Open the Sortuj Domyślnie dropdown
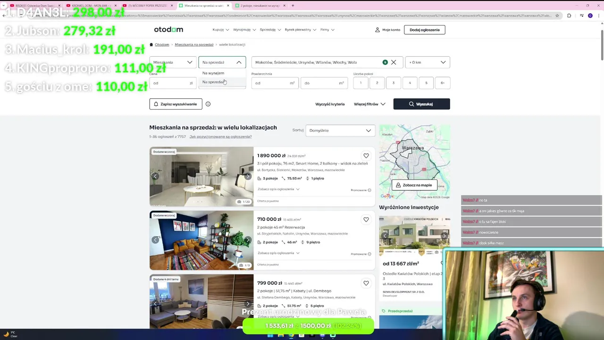The image size is (604, 340). [x=340, y=130]
